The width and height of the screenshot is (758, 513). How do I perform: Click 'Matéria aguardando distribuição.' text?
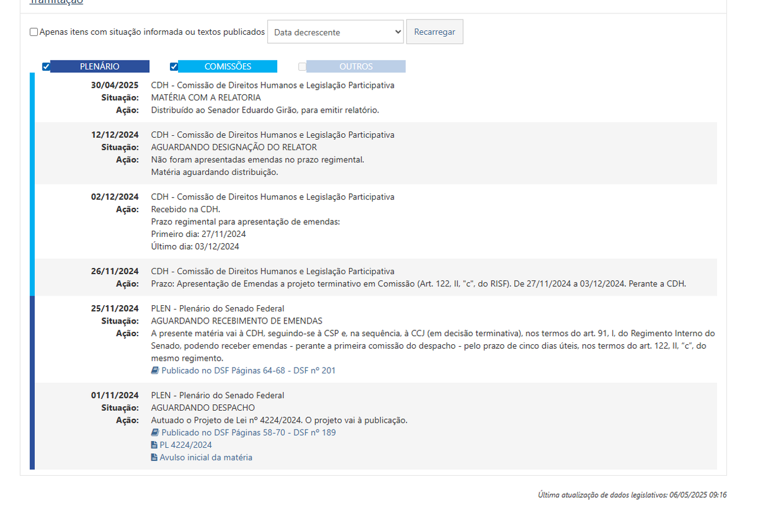point(214,172)
